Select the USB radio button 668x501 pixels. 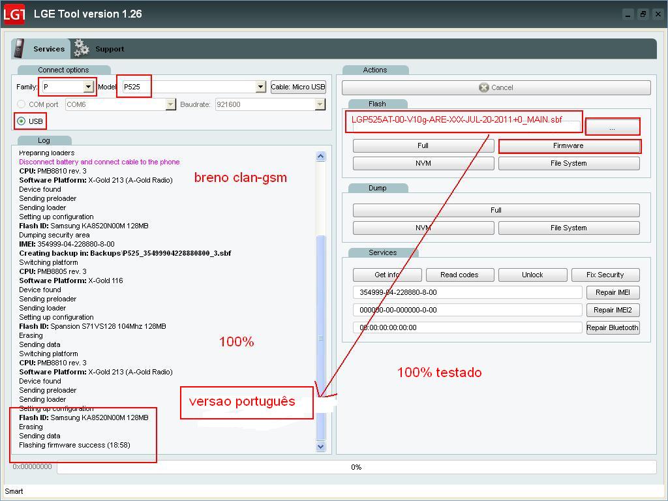pos(22,121)
